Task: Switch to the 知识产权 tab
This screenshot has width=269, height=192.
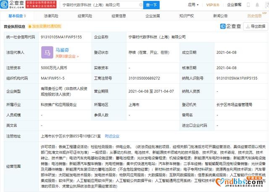Action: pos(187,16)
